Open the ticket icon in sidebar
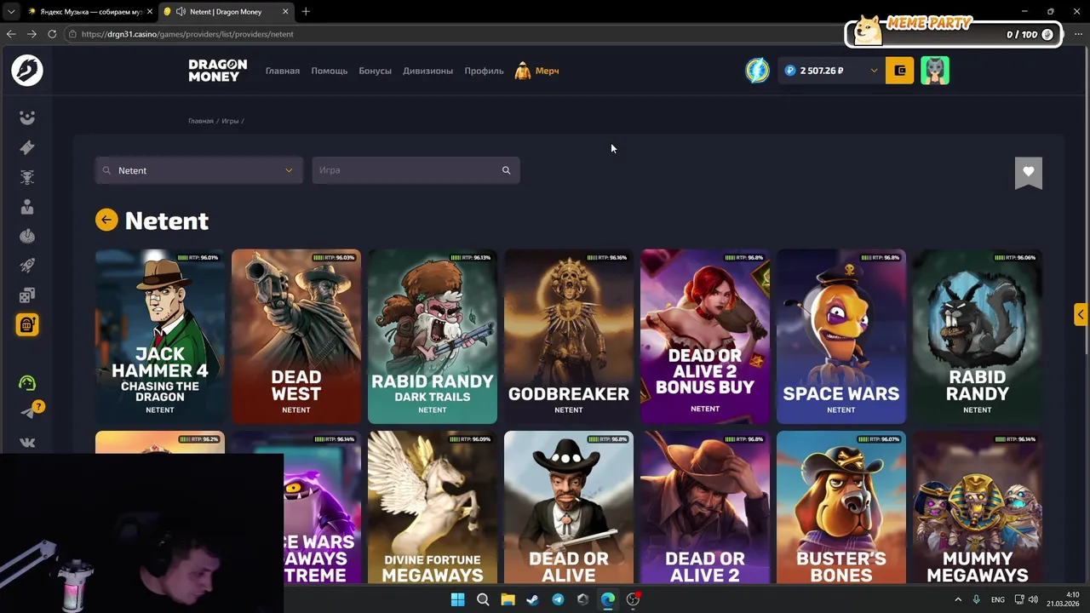The width and height of the screenshot is (1090, 613). coord(27,147)
